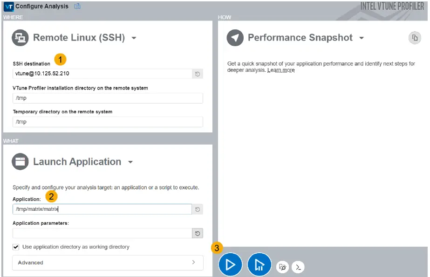Click the history arrow beside Application parameters

point(197,233)
